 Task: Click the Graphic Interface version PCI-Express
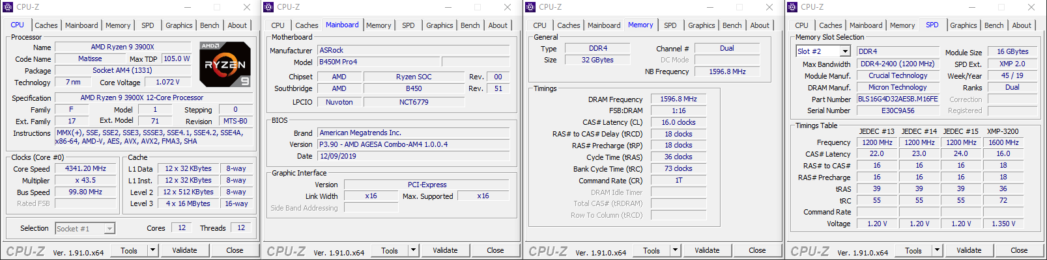click(427, 185)
